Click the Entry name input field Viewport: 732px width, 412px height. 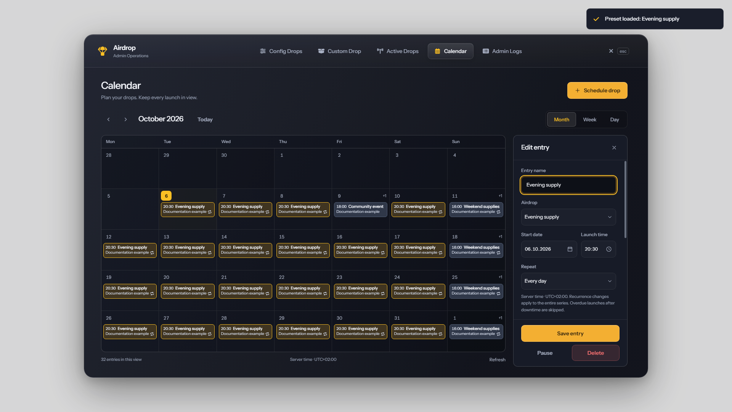[x=568, y=185]
